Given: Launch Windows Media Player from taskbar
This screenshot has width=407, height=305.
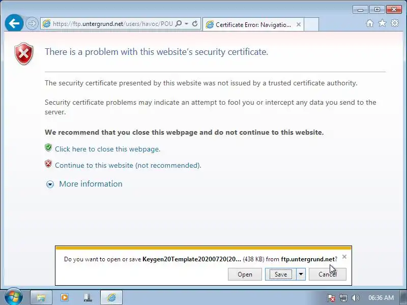Looking at the screenshot, I should pyautogui.click(x=65, y=297).
